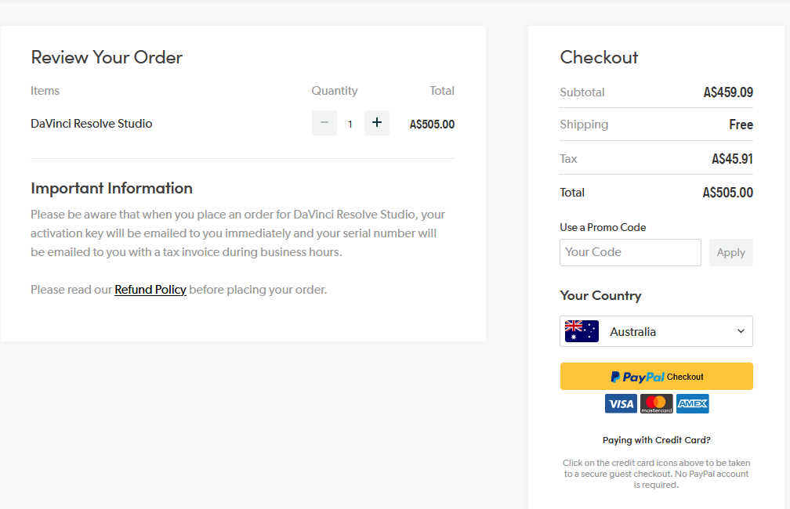Click the A$45.91 tax amount

(x=732, y=159)
